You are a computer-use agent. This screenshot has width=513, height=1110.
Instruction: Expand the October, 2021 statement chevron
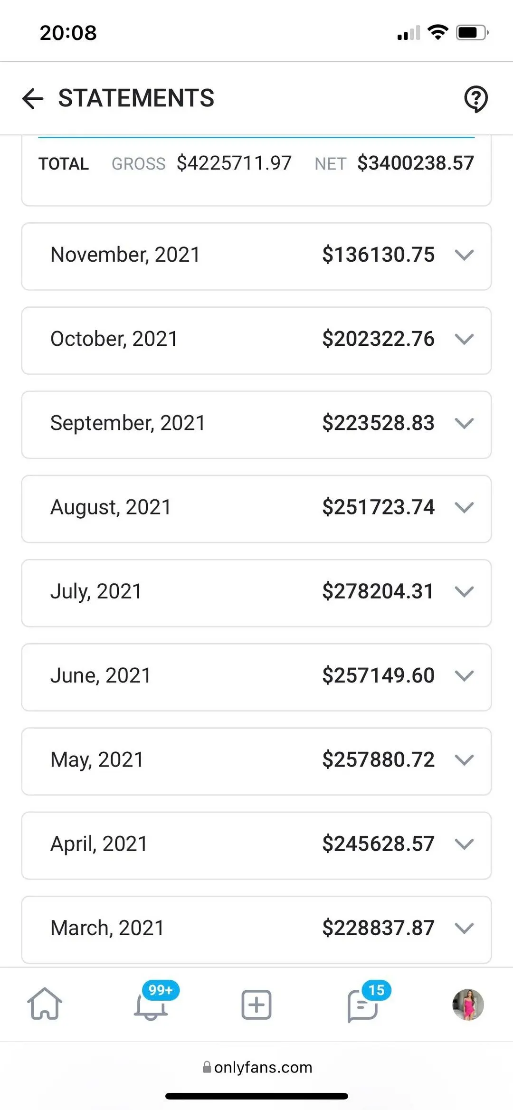(464, 339)
